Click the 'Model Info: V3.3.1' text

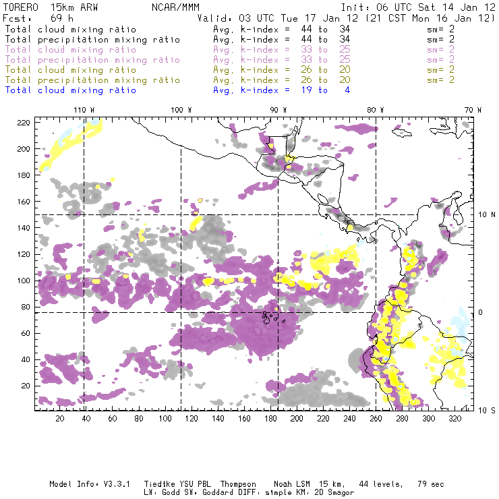point(90,484)
